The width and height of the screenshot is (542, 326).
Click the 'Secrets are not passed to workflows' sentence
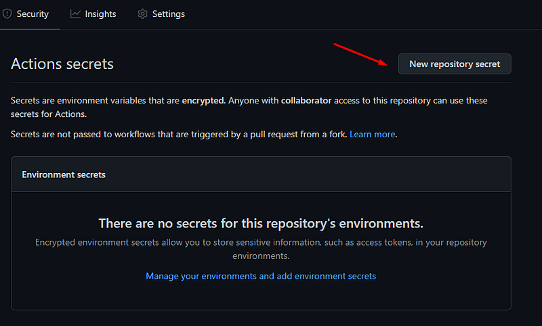coord(179,134)
